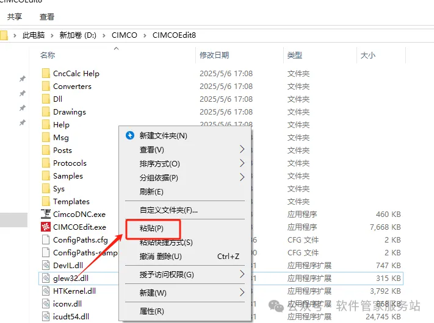Switch to the 共享 ribbon tab
Image resolution: width=434 pixels, height=323 pixels.
point(15,17)
